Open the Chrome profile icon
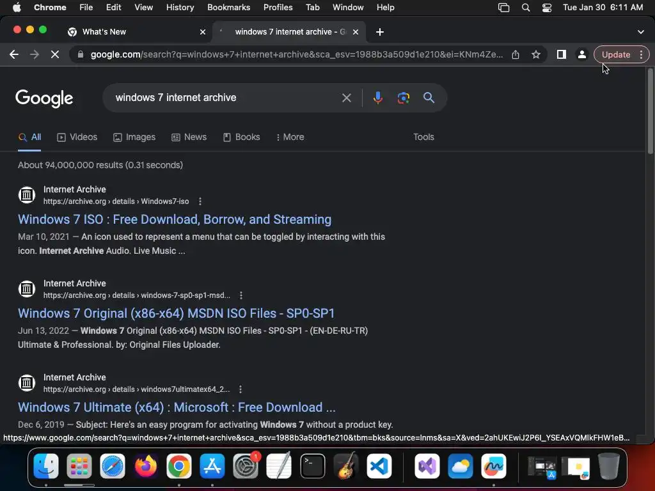Screen dimensions: 655x491 click(581, 55)
